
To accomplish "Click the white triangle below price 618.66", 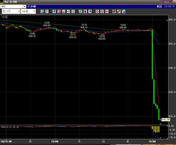I will point(160,124).
